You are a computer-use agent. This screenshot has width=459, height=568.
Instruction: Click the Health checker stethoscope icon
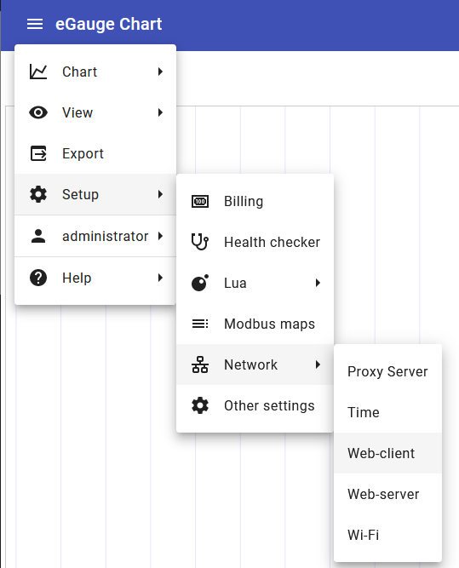200,242
